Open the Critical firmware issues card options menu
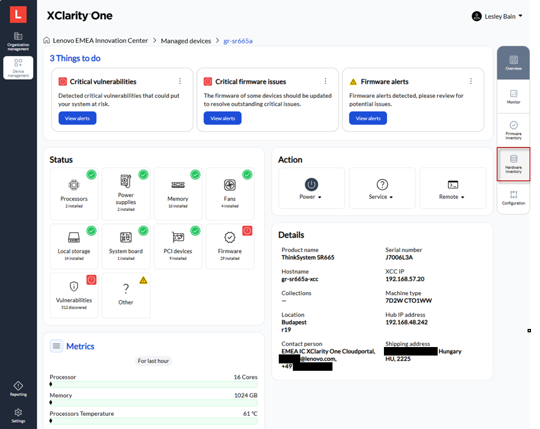The height and width of the screenshot is (429, 540). click(326, 81)
